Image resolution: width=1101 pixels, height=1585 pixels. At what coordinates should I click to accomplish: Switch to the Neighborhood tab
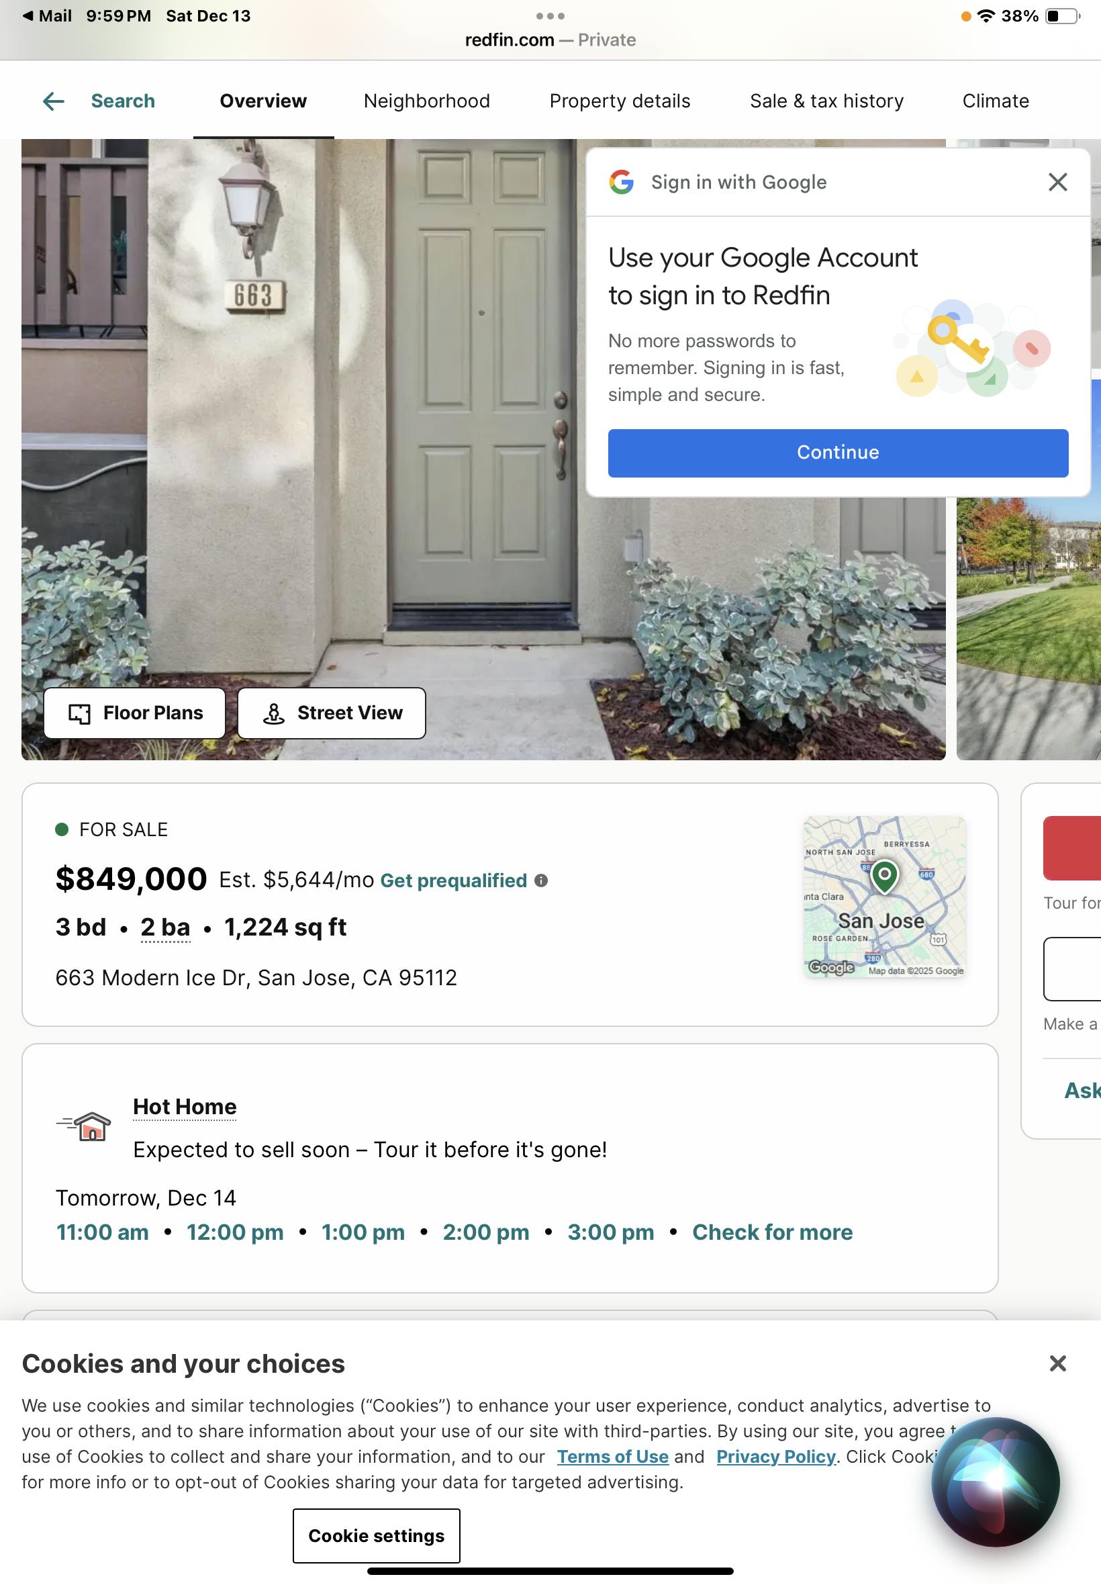click(x=427, y=101)
